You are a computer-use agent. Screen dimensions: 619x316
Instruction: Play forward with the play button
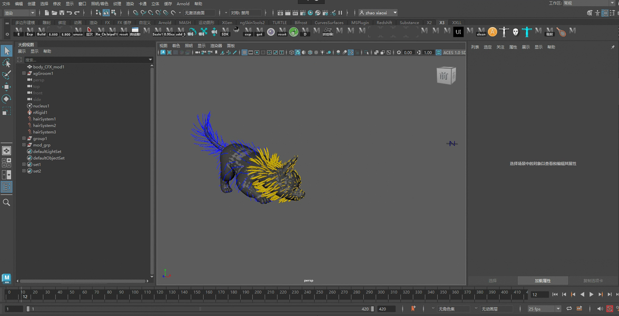pos(591,294)
